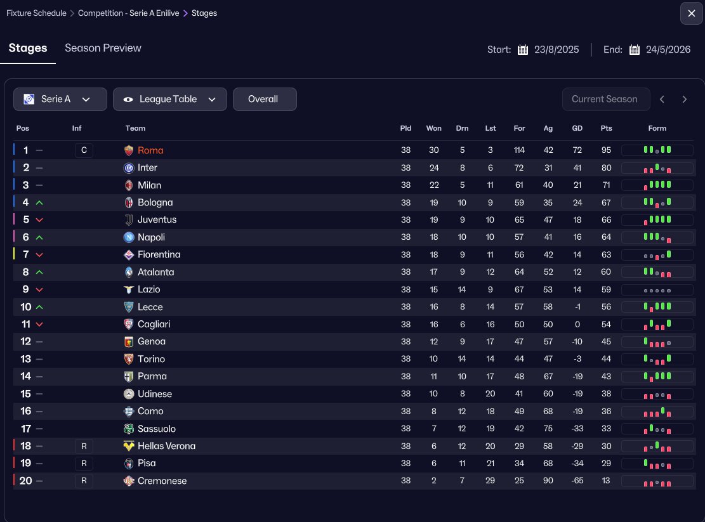The image size is (705, 522).
Task: Click the Napoli club crest
Action: (129, 237)
